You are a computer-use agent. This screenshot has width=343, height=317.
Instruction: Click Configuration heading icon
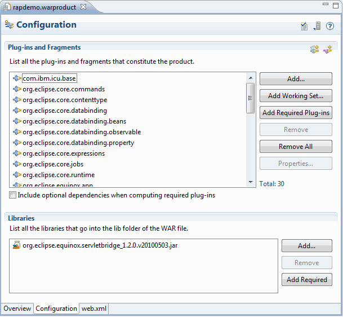(x=9, y=24)
